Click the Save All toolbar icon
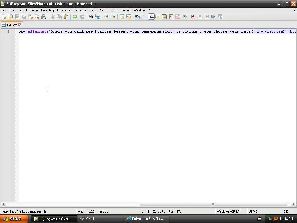297x223 pixels. [24, 17]
